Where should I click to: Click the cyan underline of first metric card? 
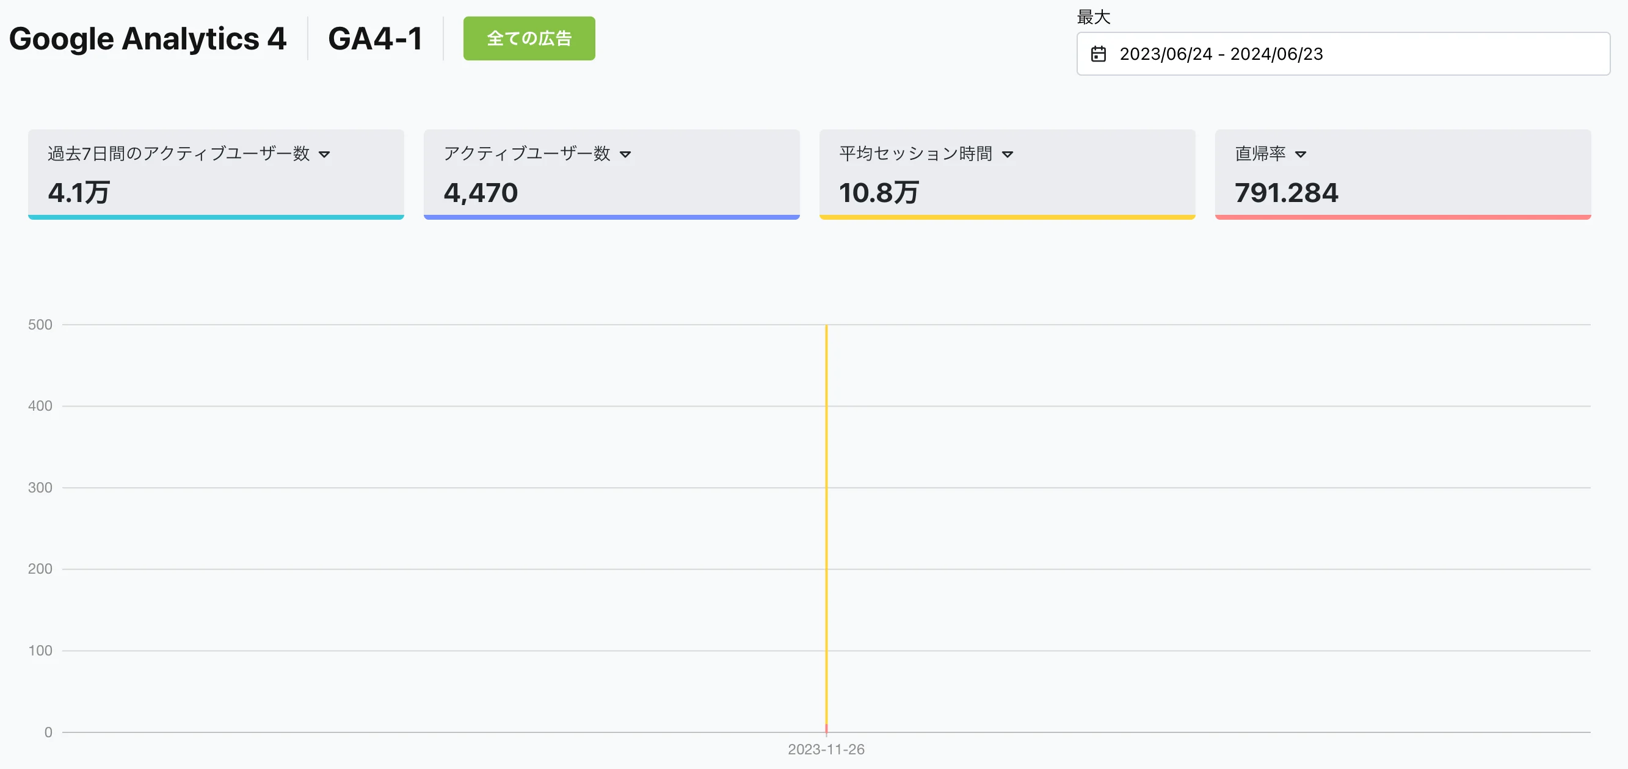click(x=216, y=217)
